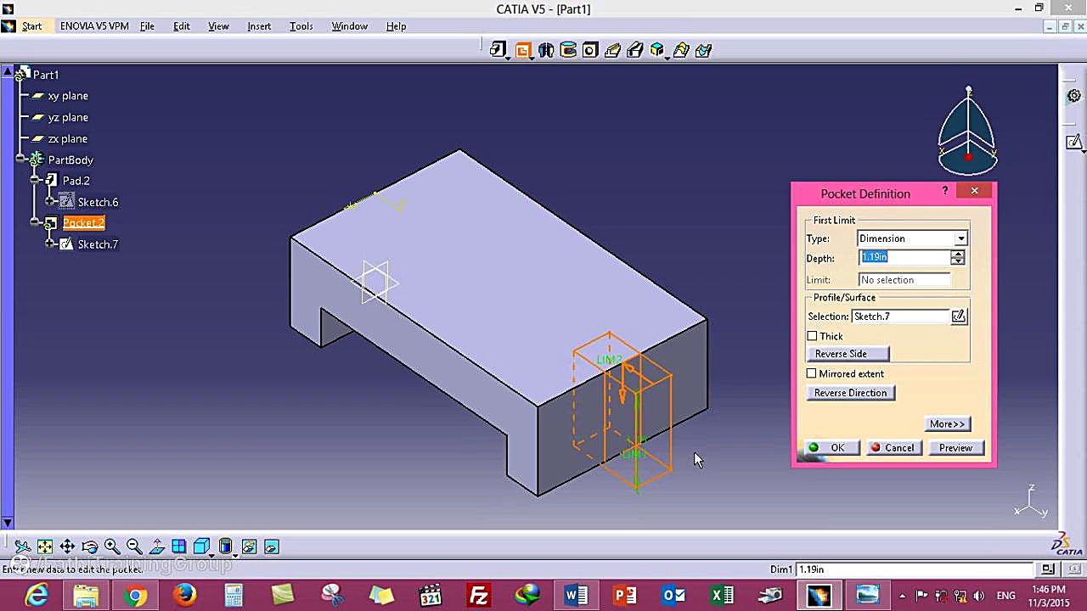Select the orange Pocket tool icon
This screenshot has width=1087, height=611.
click(523, 50)
